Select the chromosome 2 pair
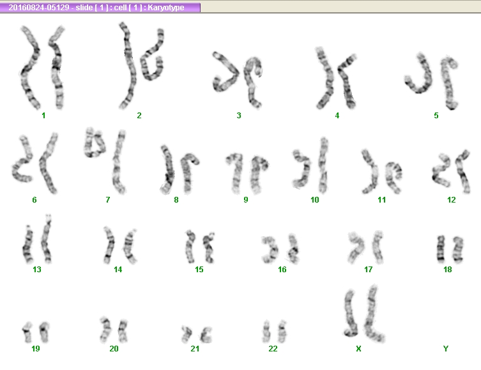The image size is (481, 370). [x=141, y=66]
